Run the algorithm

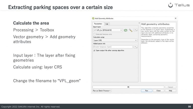coord(147,91)
